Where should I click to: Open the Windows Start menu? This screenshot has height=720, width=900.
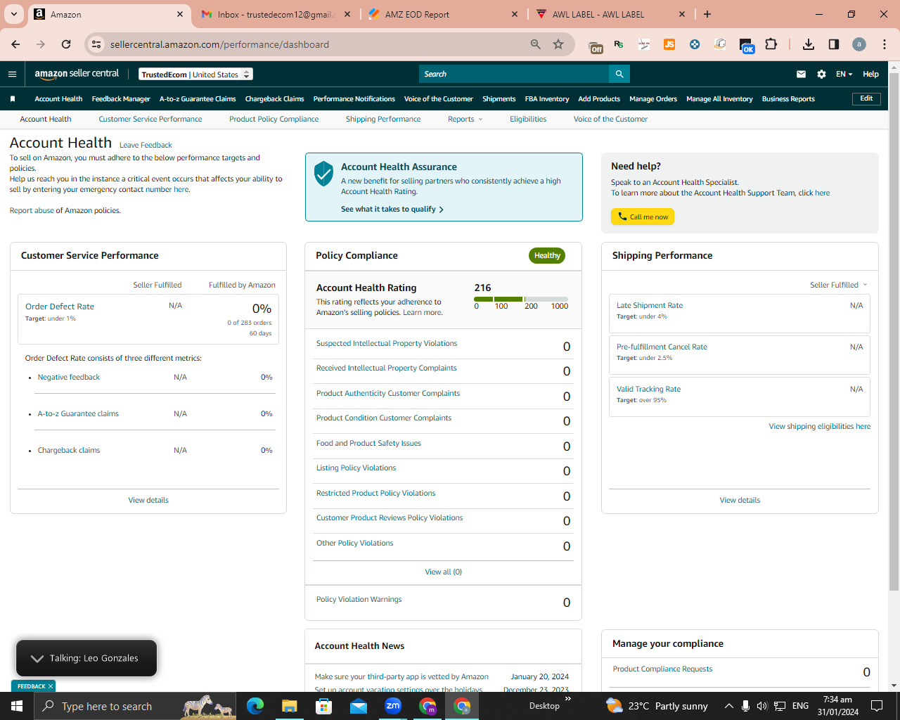17,706
